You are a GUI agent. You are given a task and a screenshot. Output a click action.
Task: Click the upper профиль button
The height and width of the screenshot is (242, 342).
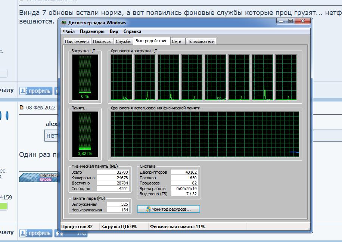(x=36, y=90)
